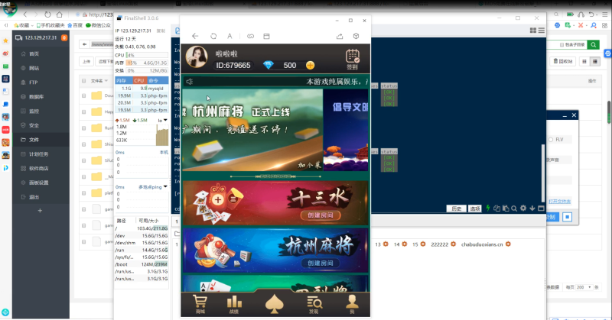Screen dimensions: 612x320
Task: Open the per-page 200 dropdown
Action: [x=584, y=287]
